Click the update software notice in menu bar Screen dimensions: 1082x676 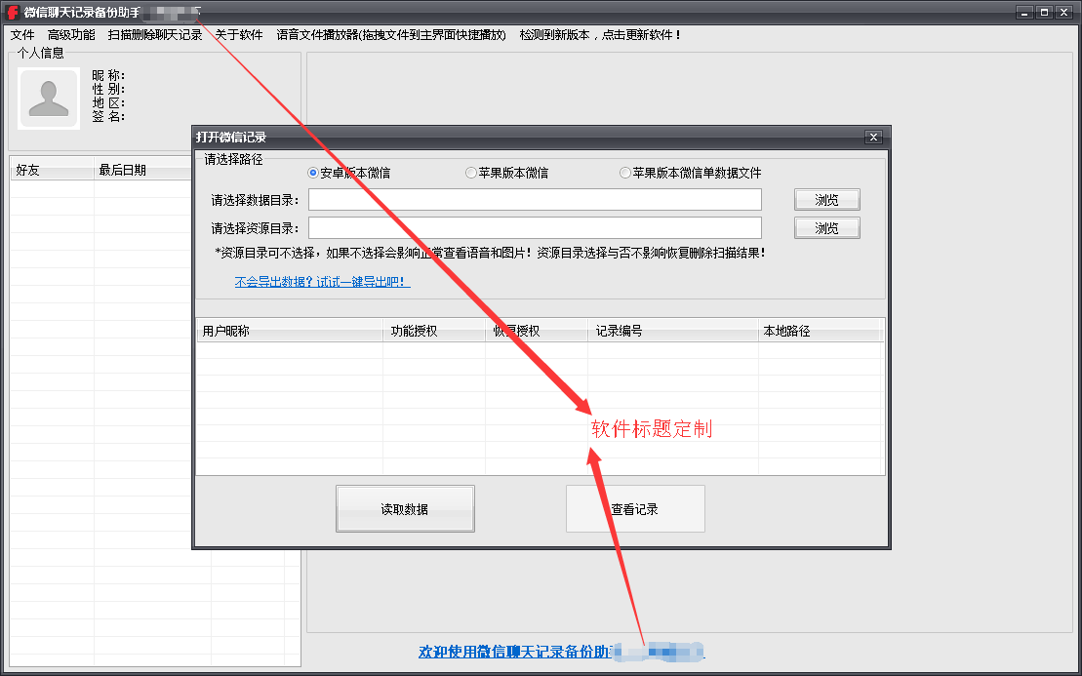(x=600, y=35)
